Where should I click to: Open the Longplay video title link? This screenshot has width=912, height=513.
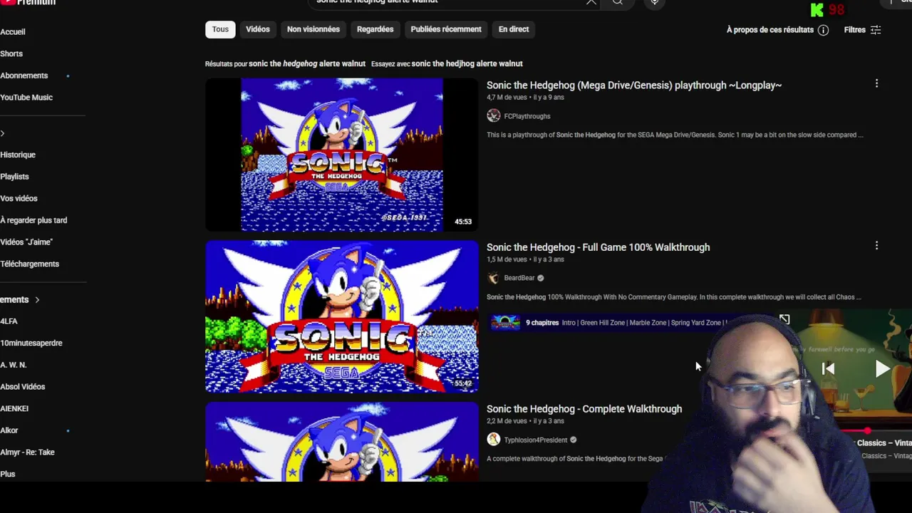pyautogui.click(x=634, y=85)
